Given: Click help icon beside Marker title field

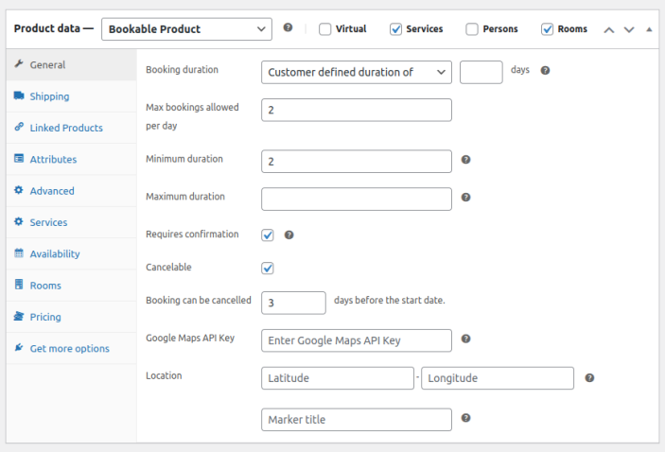Looking at the screenshot, I should pos(465,418).
